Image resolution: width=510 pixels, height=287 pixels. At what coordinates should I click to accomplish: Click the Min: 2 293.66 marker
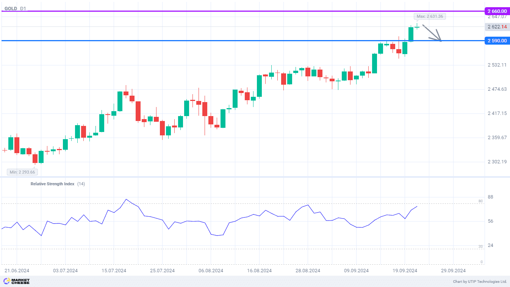click(x=22, y=172)
